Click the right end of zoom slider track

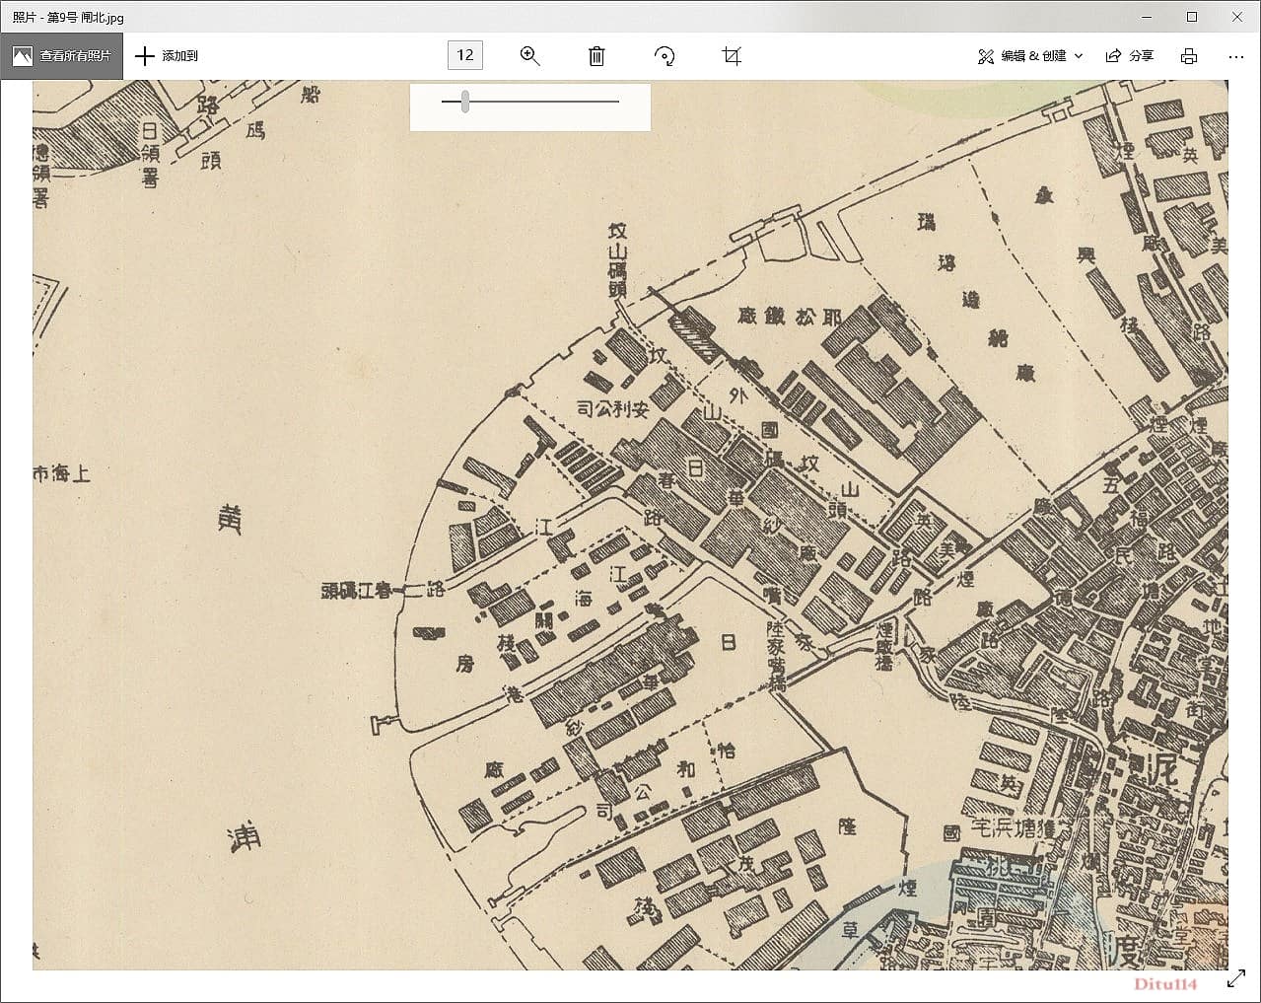[x=616, y=101]
